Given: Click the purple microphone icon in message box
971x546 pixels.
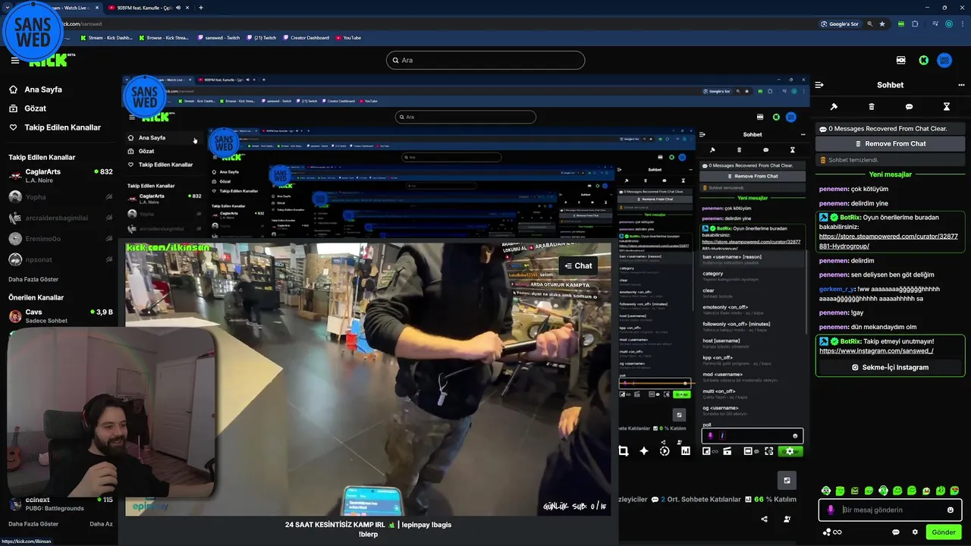Looking at the screenshot, I should [x=831, y=510].
